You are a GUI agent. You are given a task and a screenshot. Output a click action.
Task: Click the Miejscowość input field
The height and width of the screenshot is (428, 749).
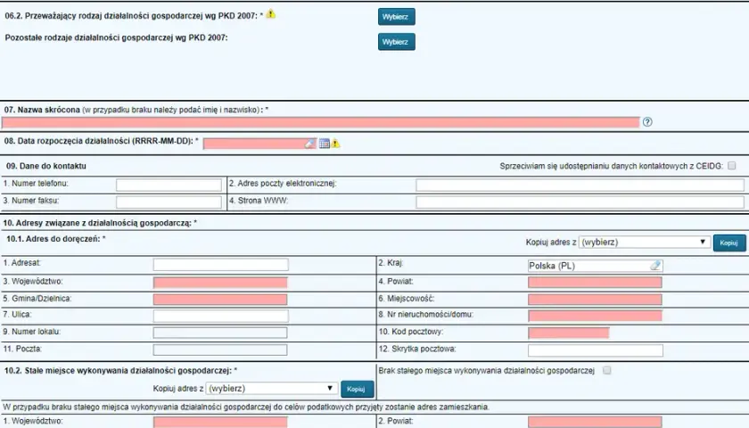point(595,300)
